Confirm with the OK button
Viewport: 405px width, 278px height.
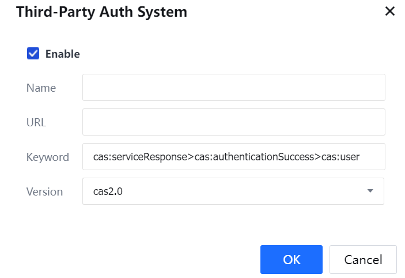pyautogui.click(x=292, y=260)
